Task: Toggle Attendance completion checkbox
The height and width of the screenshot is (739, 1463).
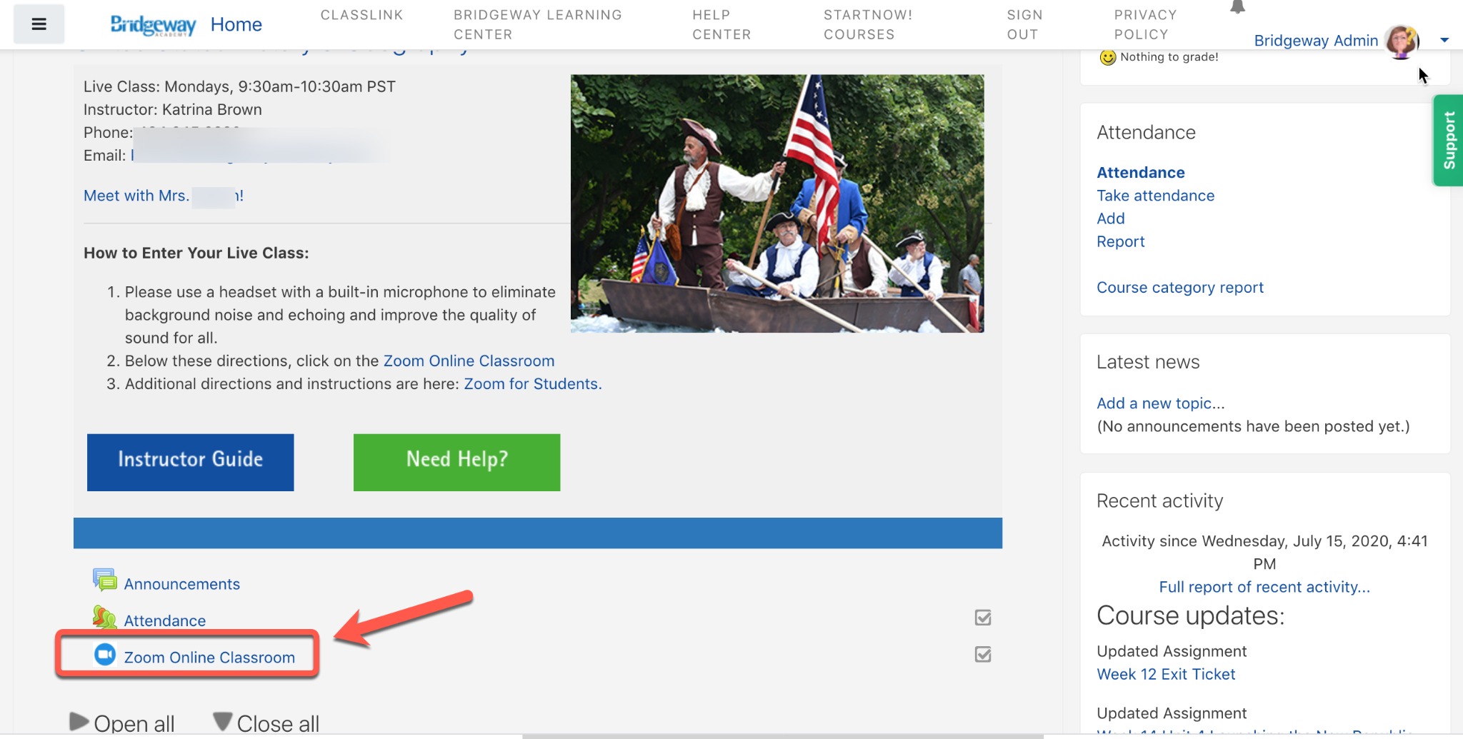Action: point(983,618)
